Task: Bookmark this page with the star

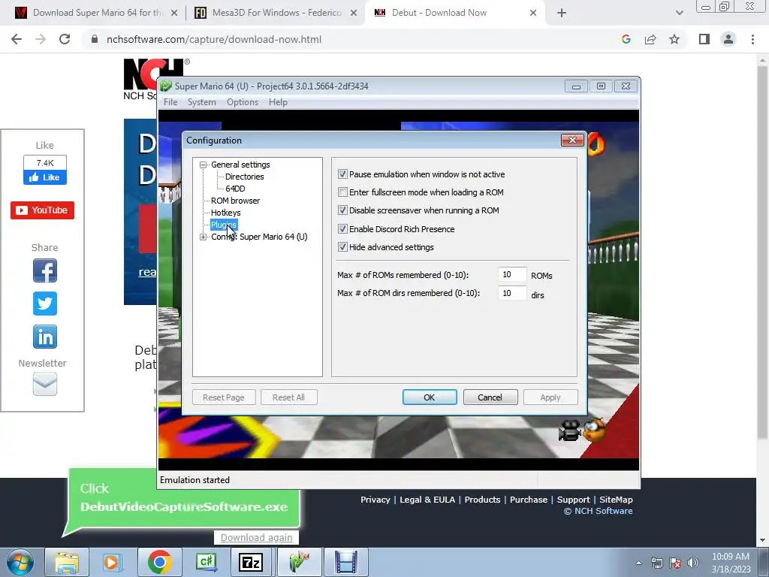Action: [x=675, y=39]
